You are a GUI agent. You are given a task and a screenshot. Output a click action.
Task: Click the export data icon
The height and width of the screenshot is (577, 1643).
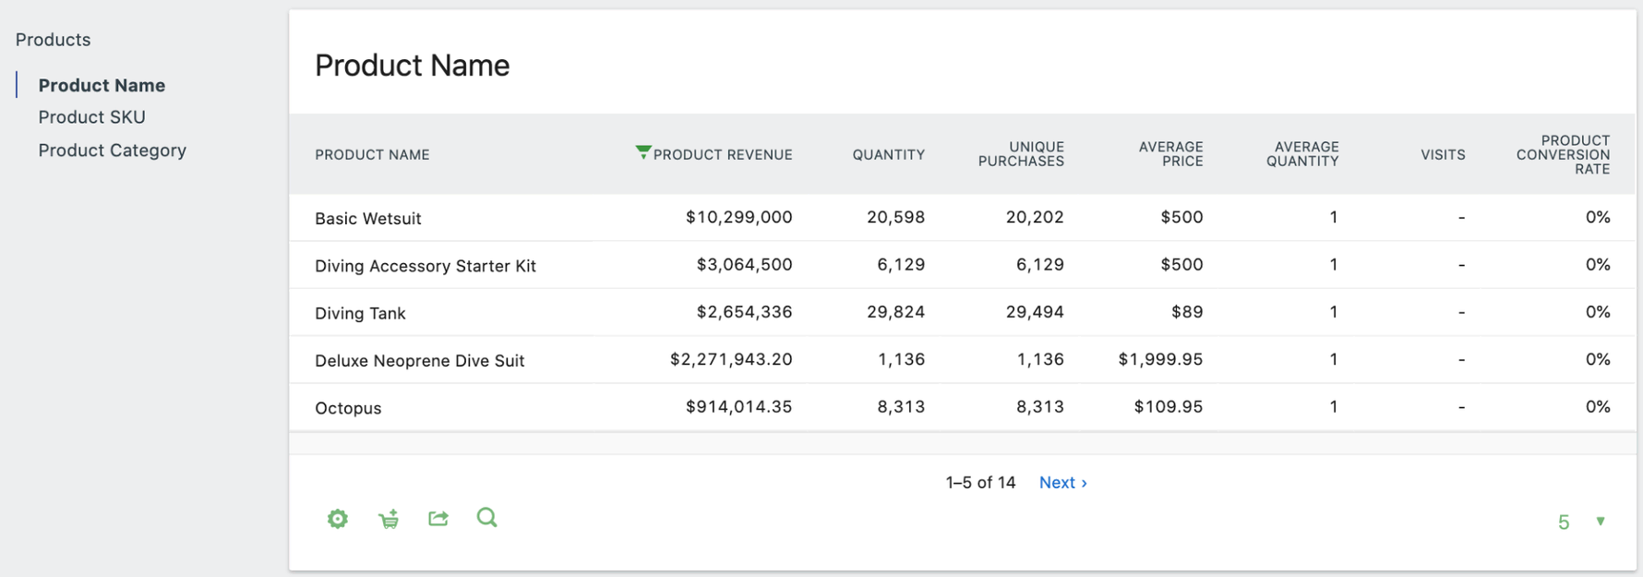pyautogui.click(x=438, y=519)
